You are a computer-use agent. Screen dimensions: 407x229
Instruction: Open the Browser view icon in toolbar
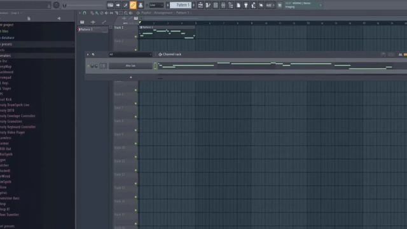(x=230, y=5)
